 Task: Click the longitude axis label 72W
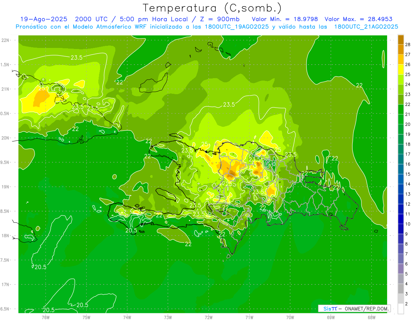click(x=208, y=317)
